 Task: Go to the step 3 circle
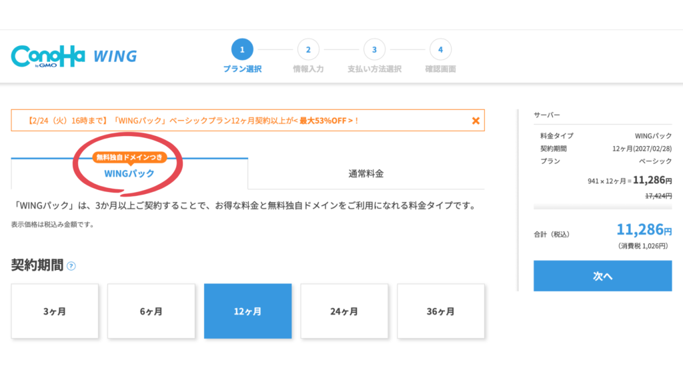click(374, 49)
